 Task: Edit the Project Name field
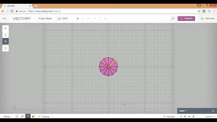(x=45, y=19)
